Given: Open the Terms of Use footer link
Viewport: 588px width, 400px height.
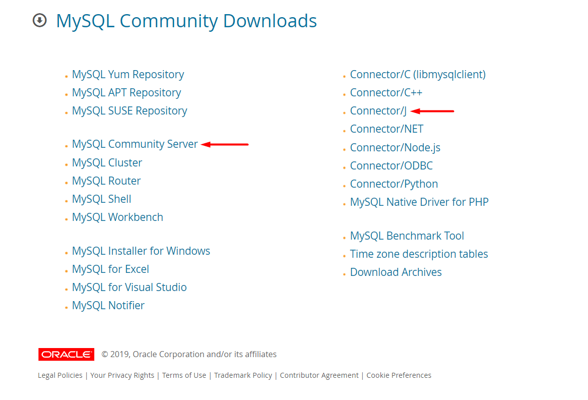Looking at the screenshot, I should tap(184, 375).
